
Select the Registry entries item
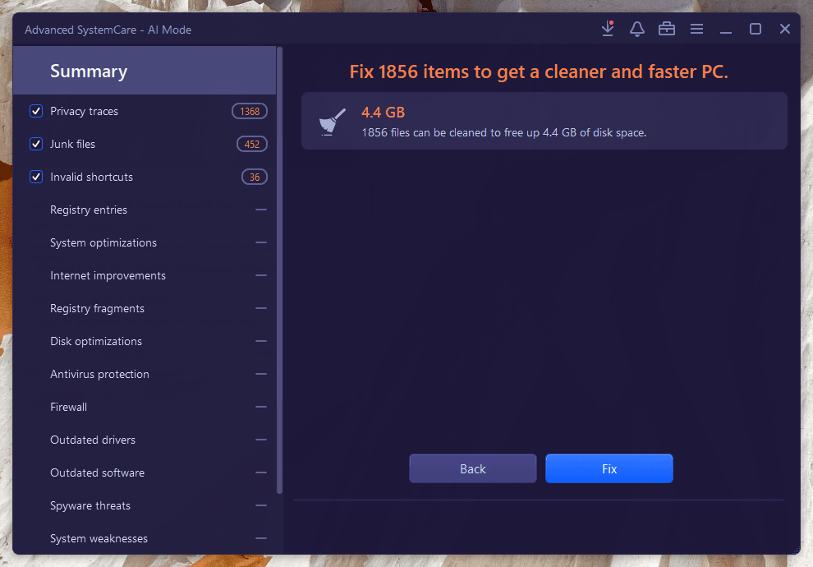[89, 210]
